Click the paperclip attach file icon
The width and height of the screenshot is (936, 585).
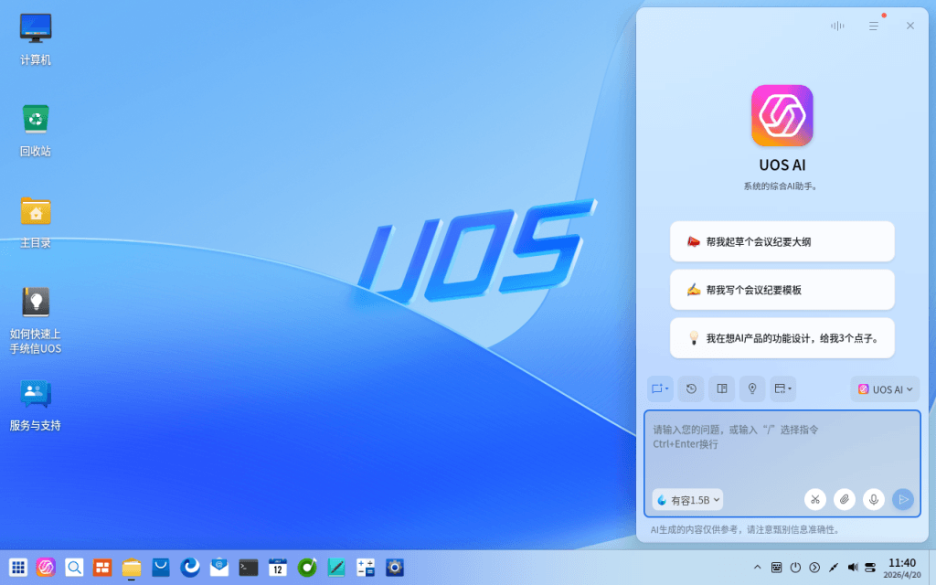point(845,500)
